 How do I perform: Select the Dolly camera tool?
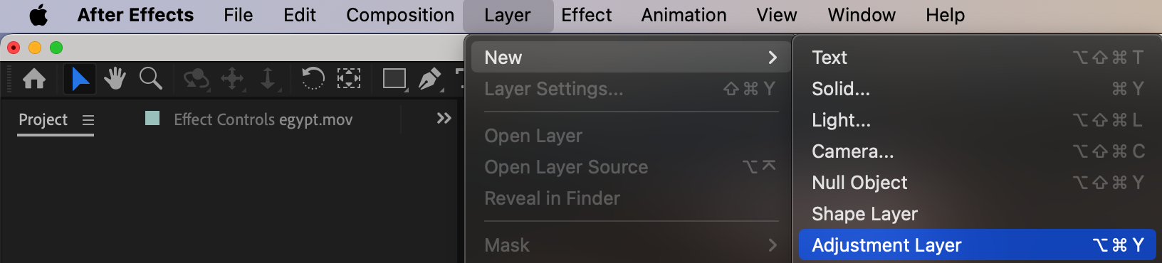[x=268, y=79]
